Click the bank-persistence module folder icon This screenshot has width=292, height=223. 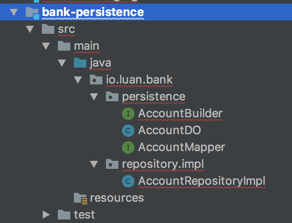32,13
